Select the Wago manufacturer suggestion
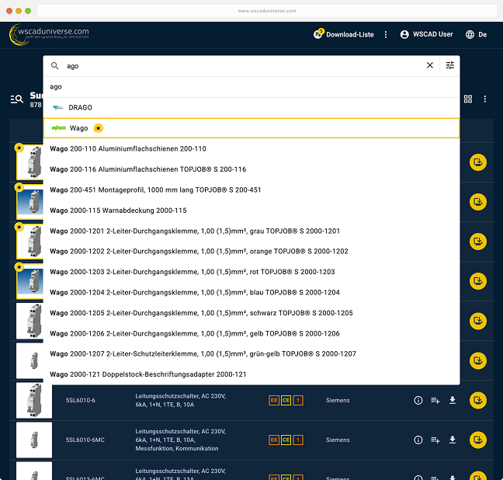 [x=78, y=127]
